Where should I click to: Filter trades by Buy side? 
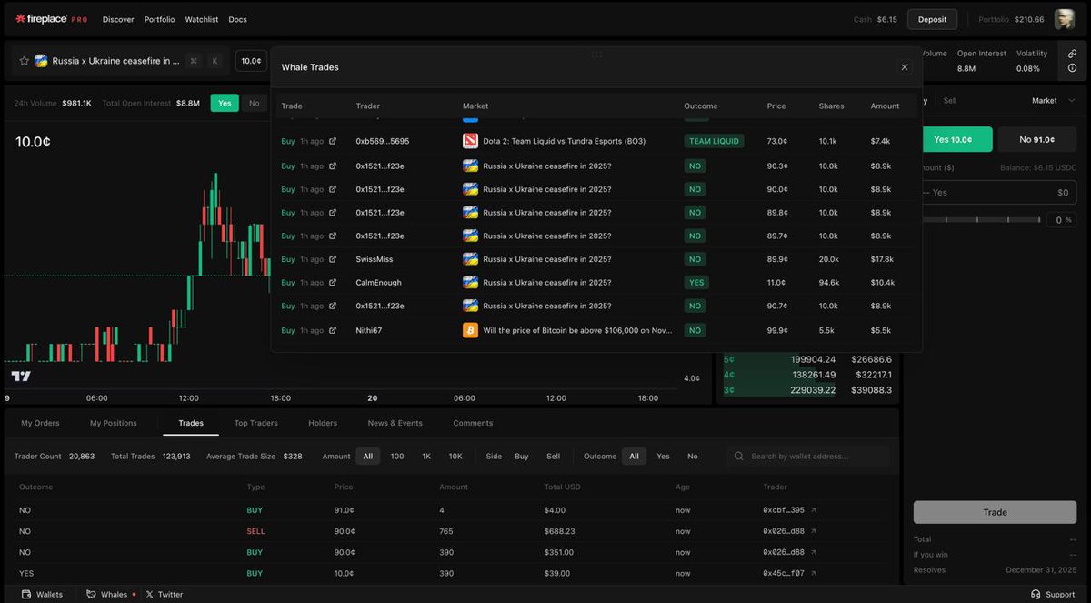pos(522,457)
